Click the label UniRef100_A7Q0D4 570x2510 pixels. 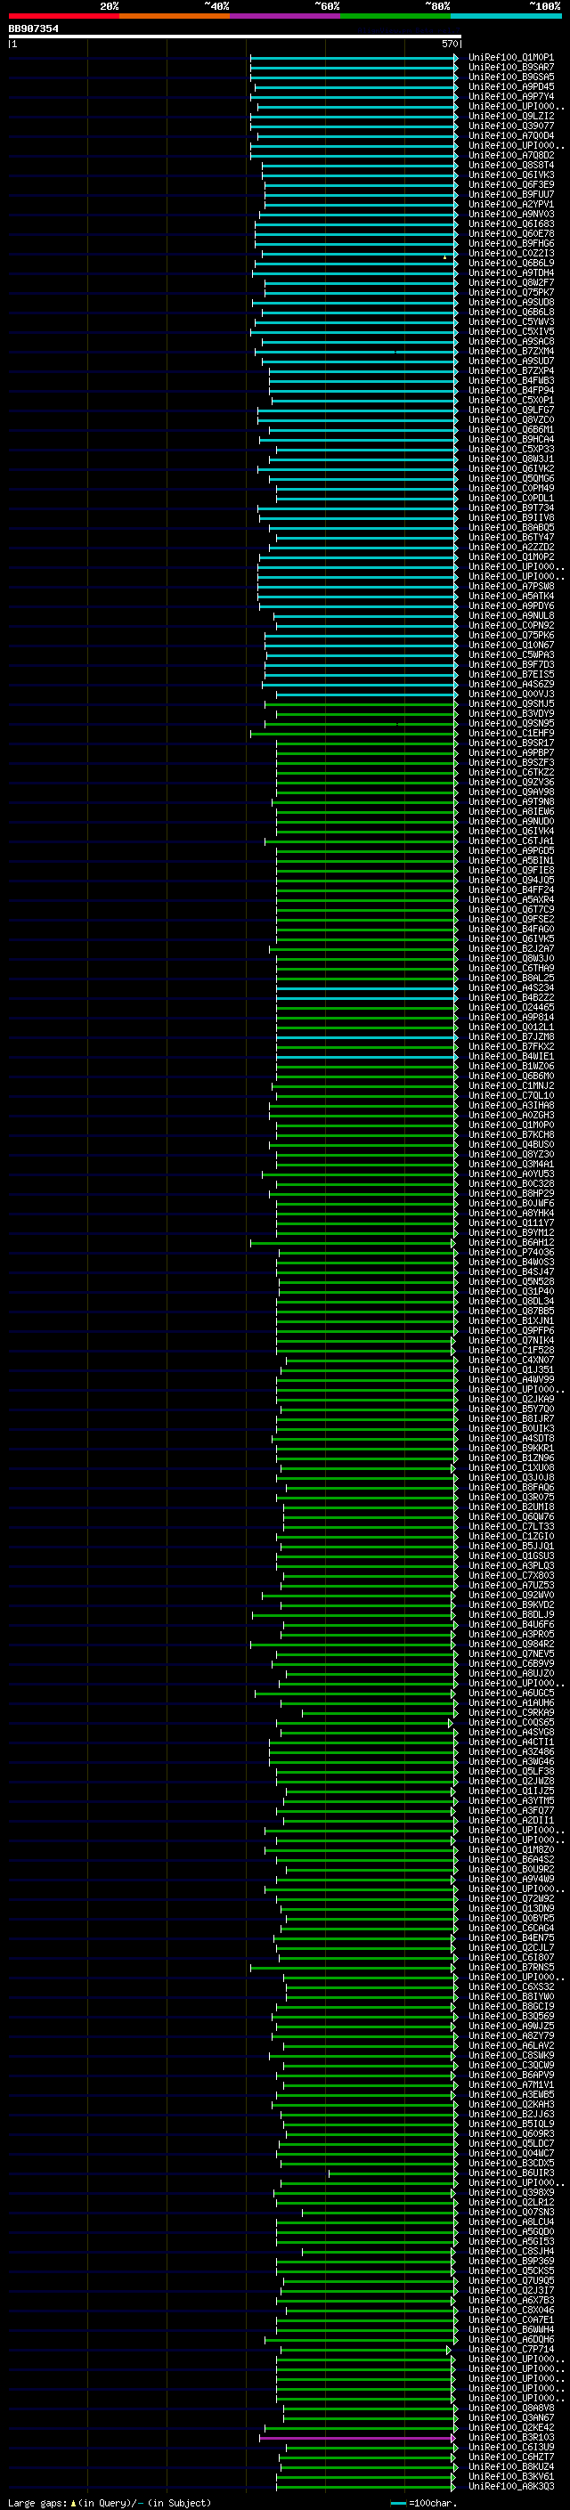tap(510, 135)
